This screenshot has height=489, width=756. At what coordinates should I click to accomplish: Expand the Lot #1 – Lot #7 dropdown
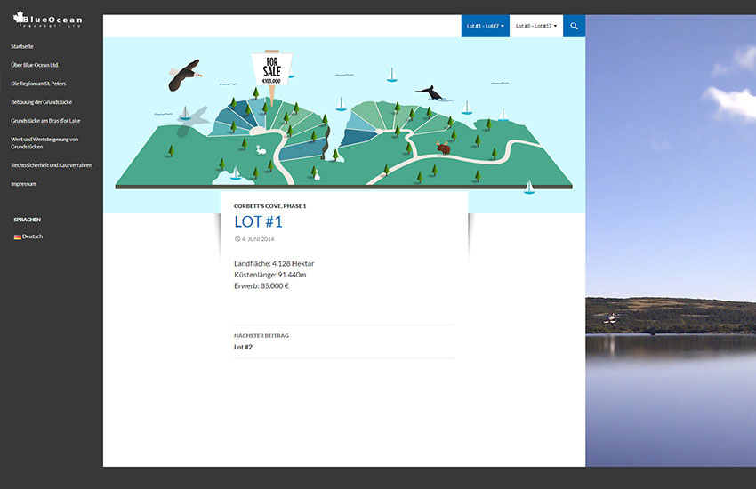point(485,26)
